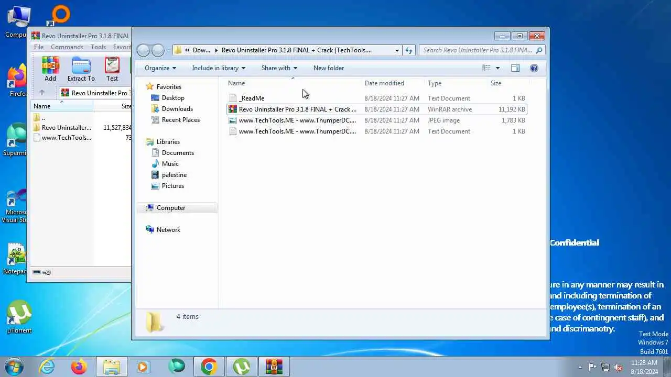Open Windows Media Player from taskbar

144,367
